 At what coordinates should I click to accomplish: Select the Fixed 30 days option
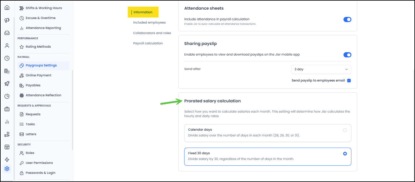click(x=345, y=153)
